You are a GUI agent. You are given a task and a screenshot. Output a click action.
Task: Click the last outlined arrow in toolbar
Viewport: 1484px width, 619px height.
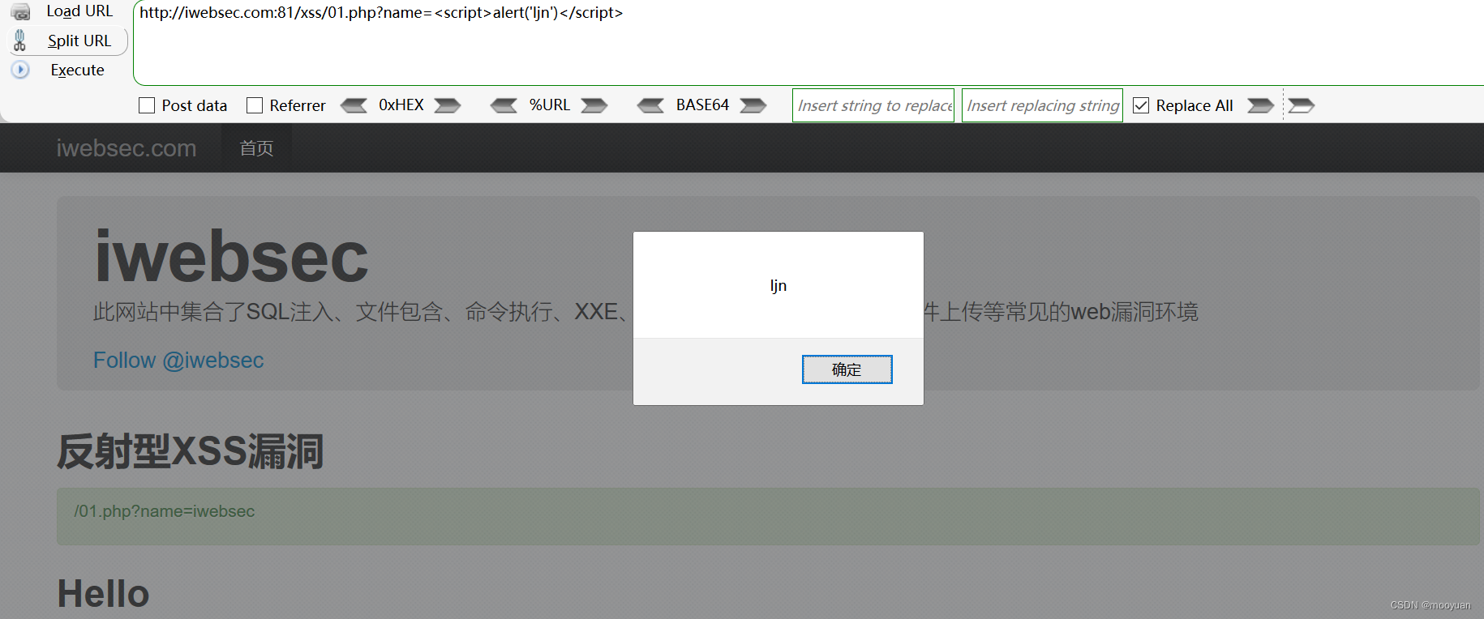(x=1302, y=105)
